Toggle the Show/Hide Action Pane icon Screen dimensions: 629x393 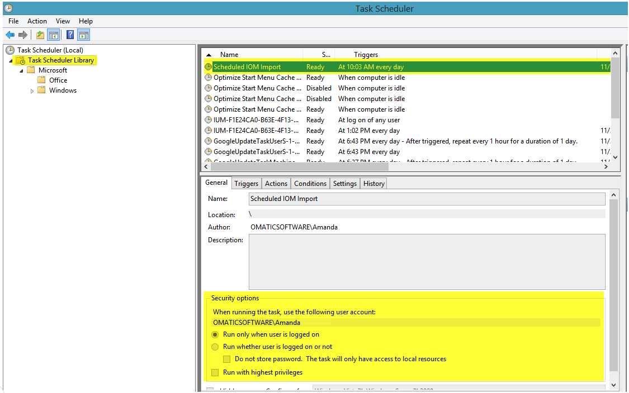coord(84,35)
